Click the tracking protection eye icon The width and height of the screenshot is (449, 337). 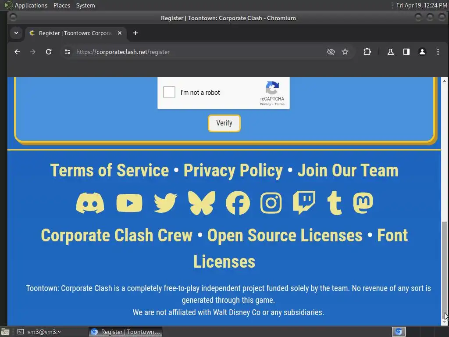click(x=331, y=52)
